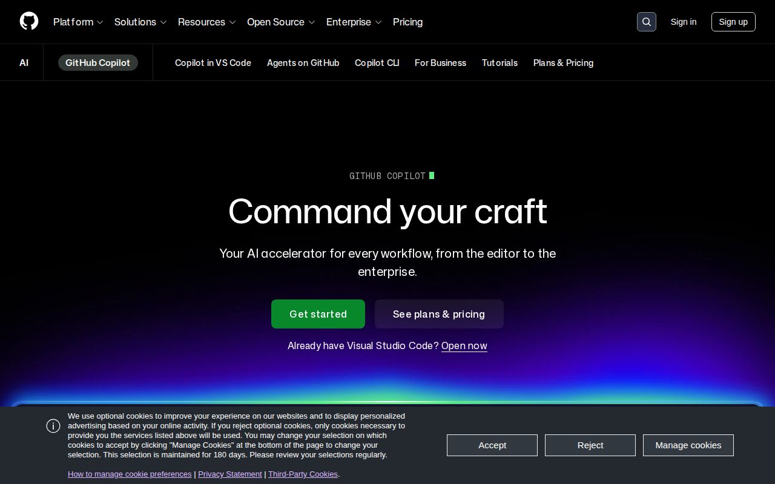Open the For Business page
The height and width of the screenshot is (484, 775).
[x=440, y=63]
